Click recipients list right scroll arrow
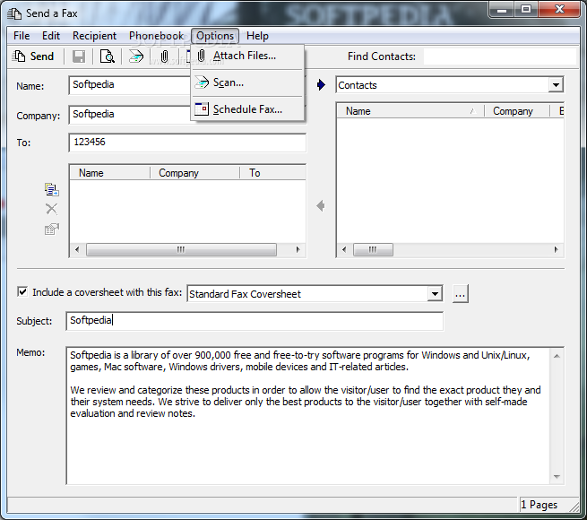This screenshot has width=587, height=520. 298,249
